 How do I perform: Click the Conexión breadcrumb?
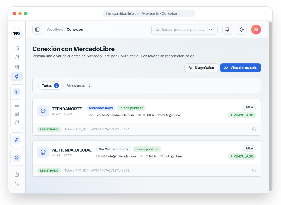(75, 29)
